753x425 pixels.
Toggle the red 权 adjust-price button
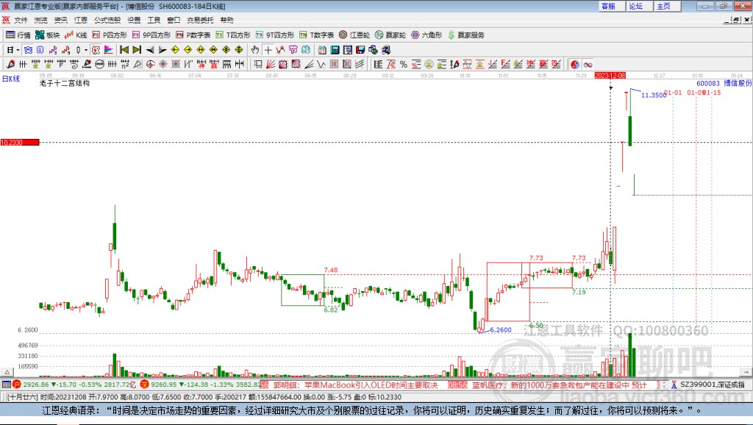pyautogui.click(x=96, y=49)
